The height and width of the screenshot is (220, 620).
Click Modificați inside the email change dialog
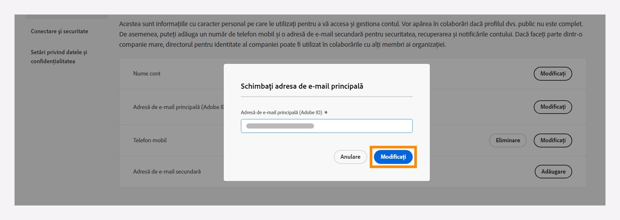(x=393, y=157)
